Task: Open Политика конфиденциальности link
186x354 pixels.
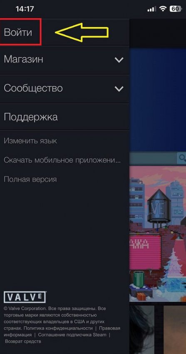Action: pos(58,328)
